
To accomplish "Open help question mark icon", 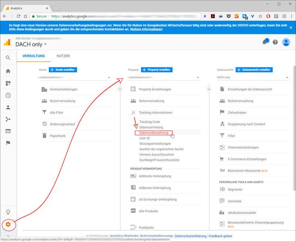I will coord(275,42).
